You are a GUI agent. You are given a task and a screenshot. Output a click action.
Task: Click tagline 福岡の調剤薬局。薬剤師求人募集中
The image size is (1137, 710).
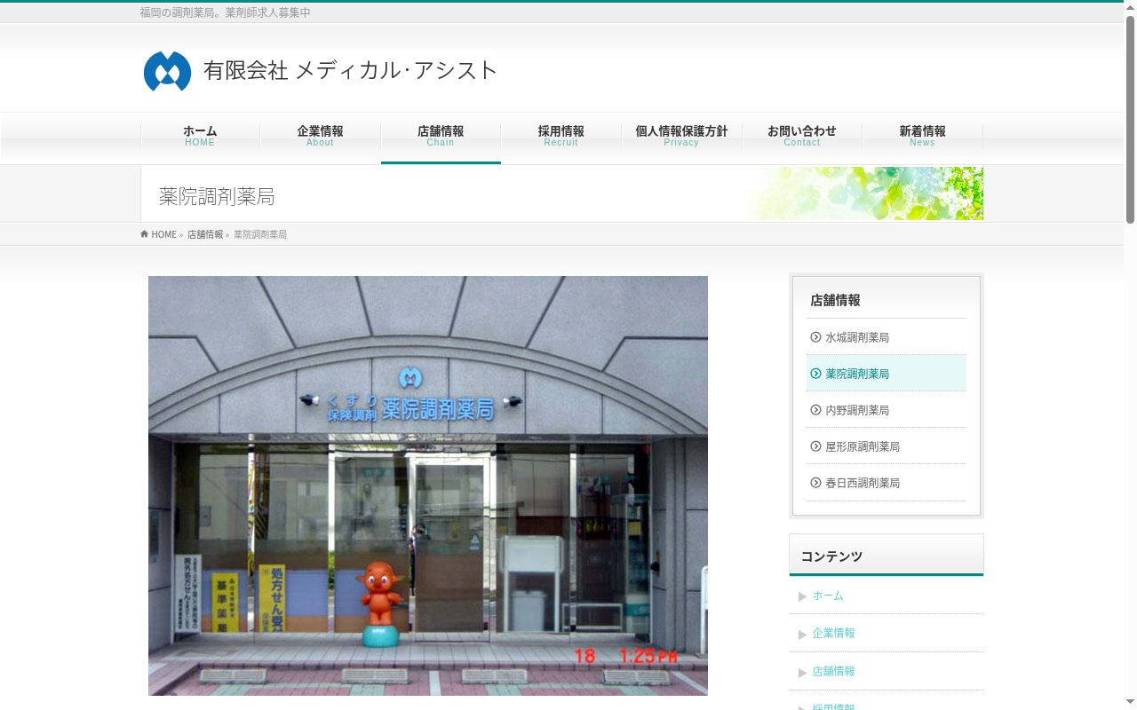coord(226,12)
